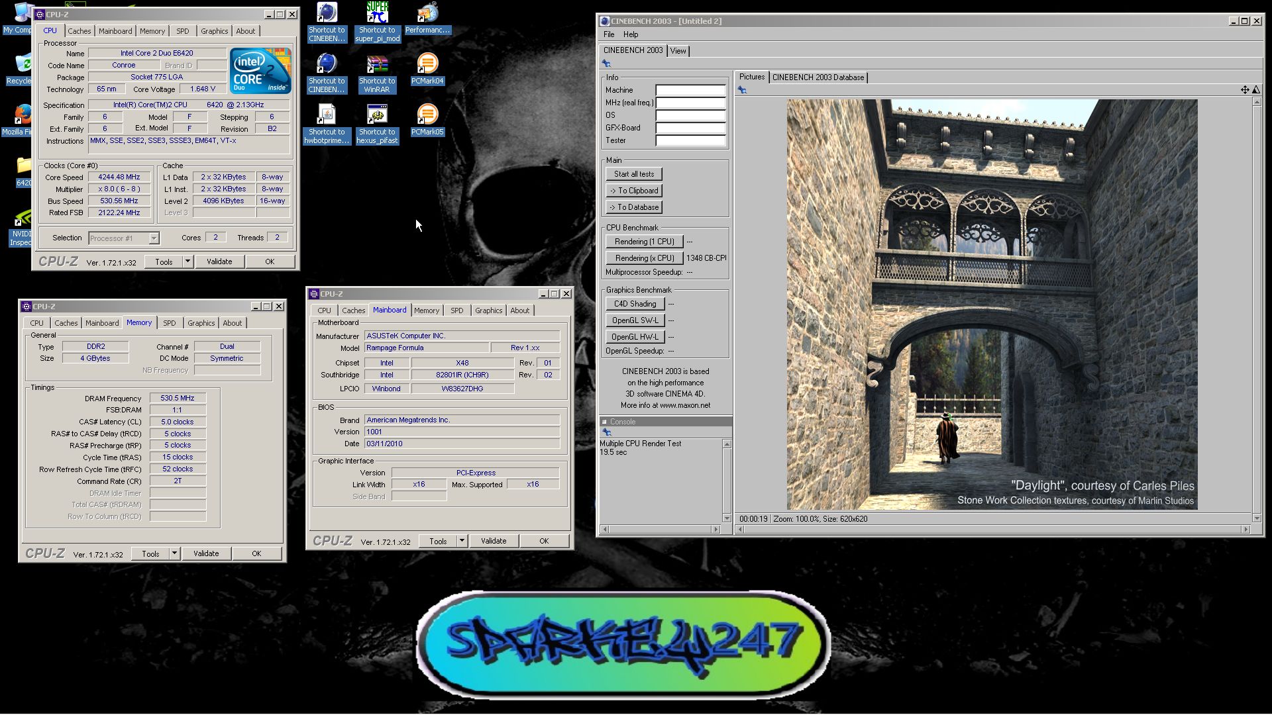Open the WinRAR shortcut
1272x715 pixels.
pos(377,73)
